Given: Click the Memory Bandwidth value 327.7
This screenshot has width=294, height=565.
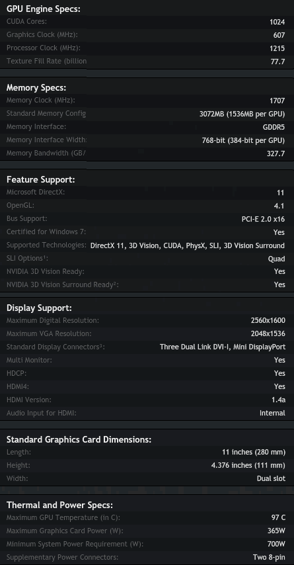Looking at the screenshot, I should click(x=277, y=153).
